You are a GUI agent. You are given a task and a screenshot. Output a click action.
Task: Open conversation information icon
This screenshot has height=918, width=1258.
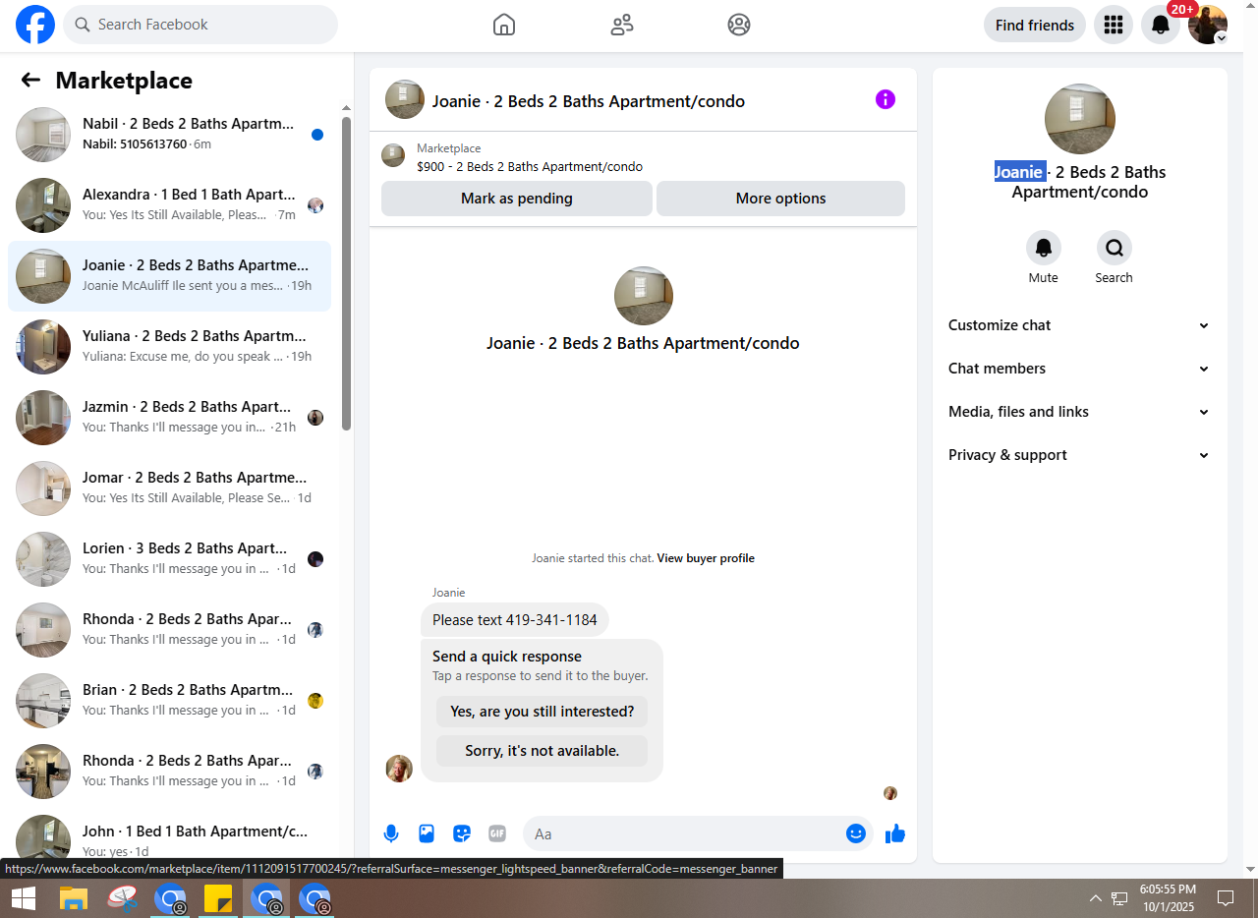tap(886, 99)
